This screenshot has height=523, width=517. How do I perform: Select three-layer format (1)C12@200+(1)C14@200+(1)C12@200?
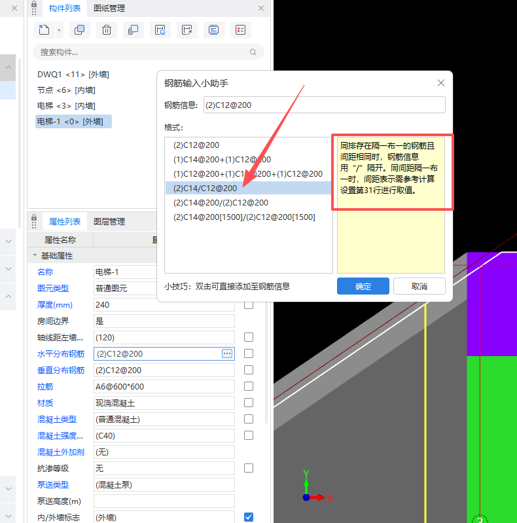point(248,173)
